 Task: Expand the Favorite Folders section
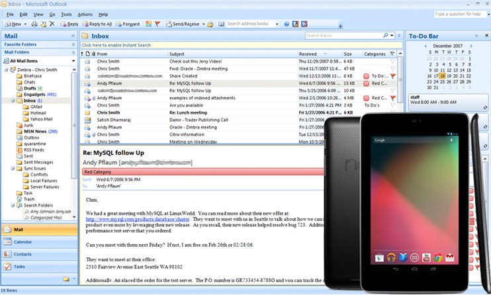point(73,45)
